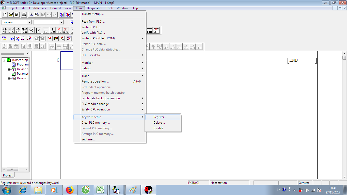This screenshot has width=347, height=195.
Task: Select the read mode ladder icon
Action: tap(12, 39)
